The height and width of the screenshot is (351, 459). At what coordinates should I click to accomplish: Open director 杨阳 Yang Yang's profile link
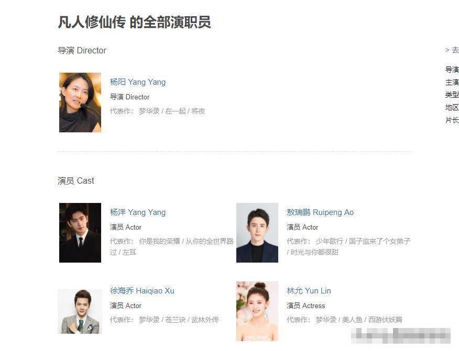(x=138, y=82)
